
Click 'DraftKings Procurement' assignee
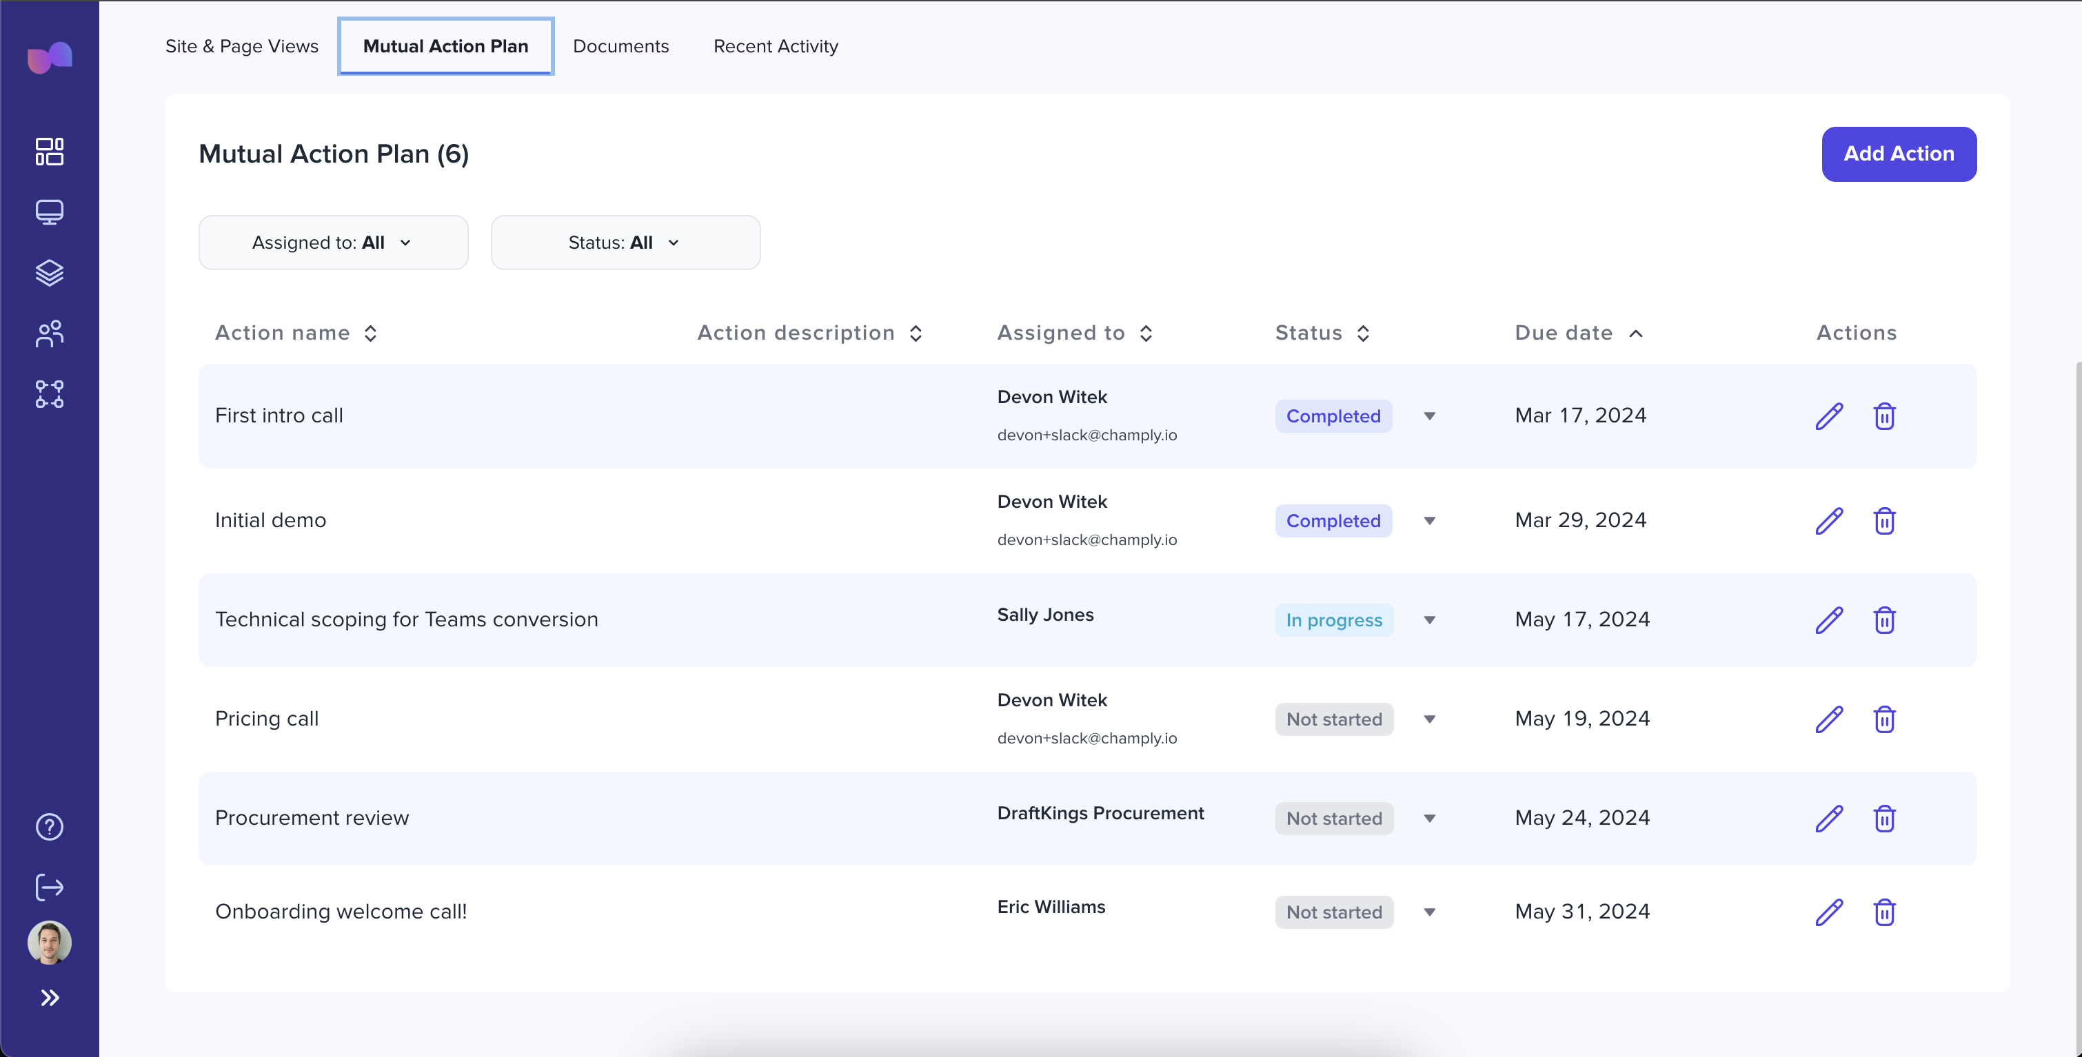(1100, 813)
